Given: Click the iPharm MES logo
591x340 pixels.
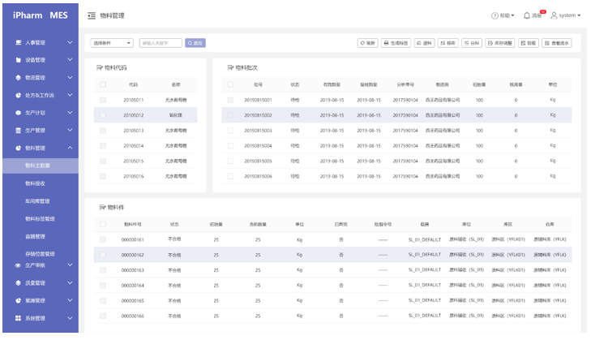Looking at the screenshot, I should [x=41, y=15].
